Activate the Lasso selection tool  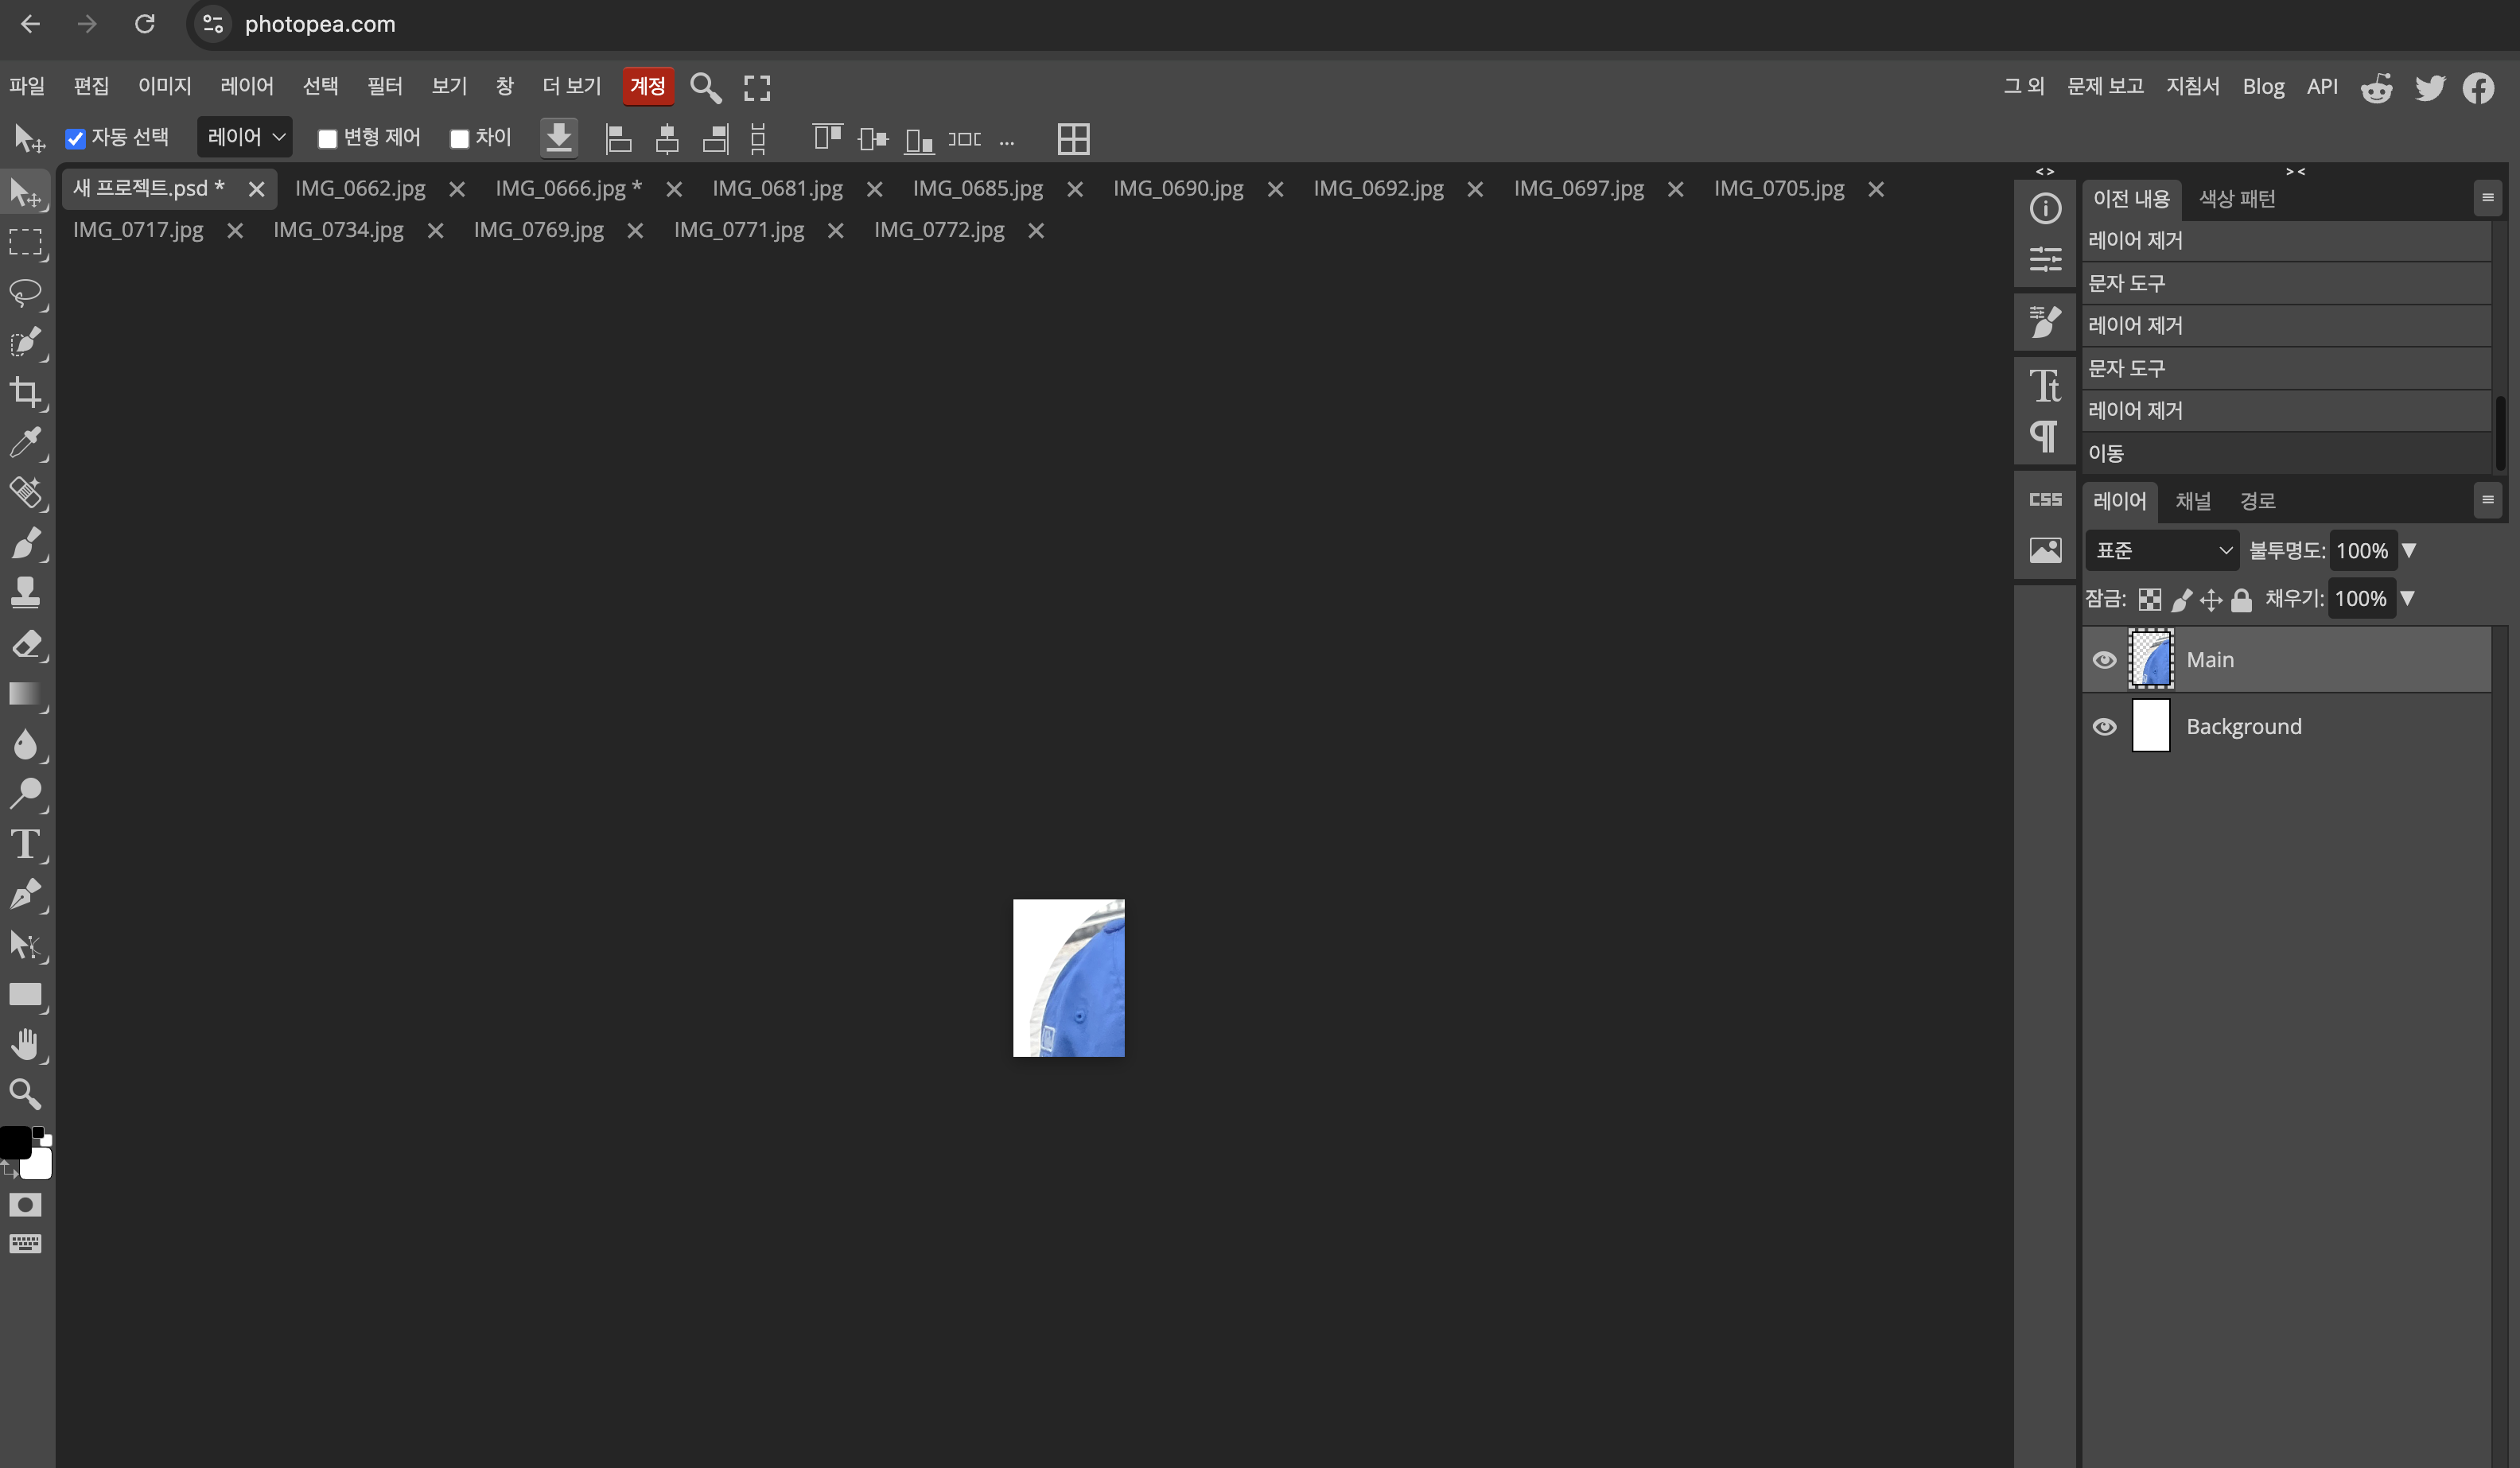[x=26, y=292]
